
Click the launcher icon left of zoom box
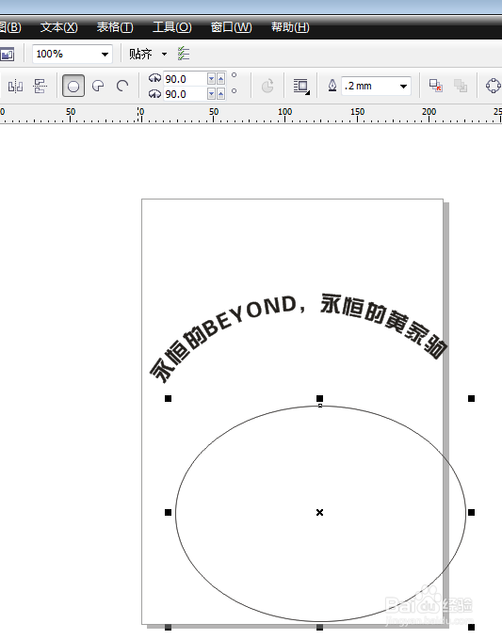[8, 54]
